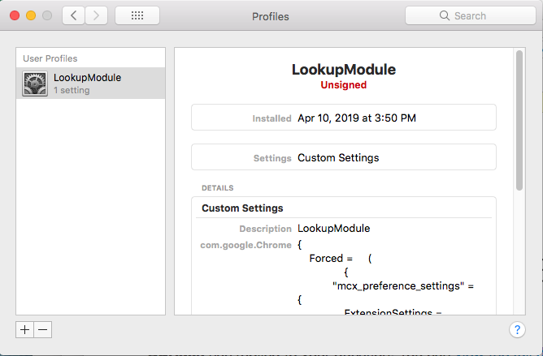543x356 pixels.
Task: Show all preferences grid button
Action: point(137,15)
